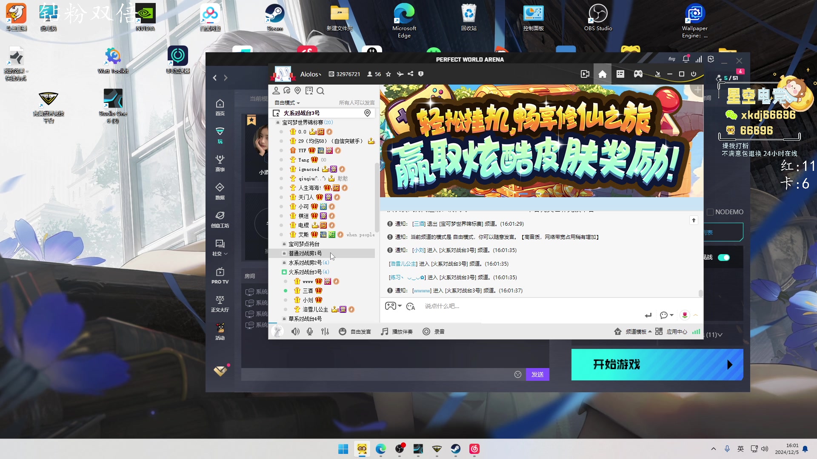Click the send enter-arrow icon in chat
The image size is (817, 459).
tap(648, 315)
